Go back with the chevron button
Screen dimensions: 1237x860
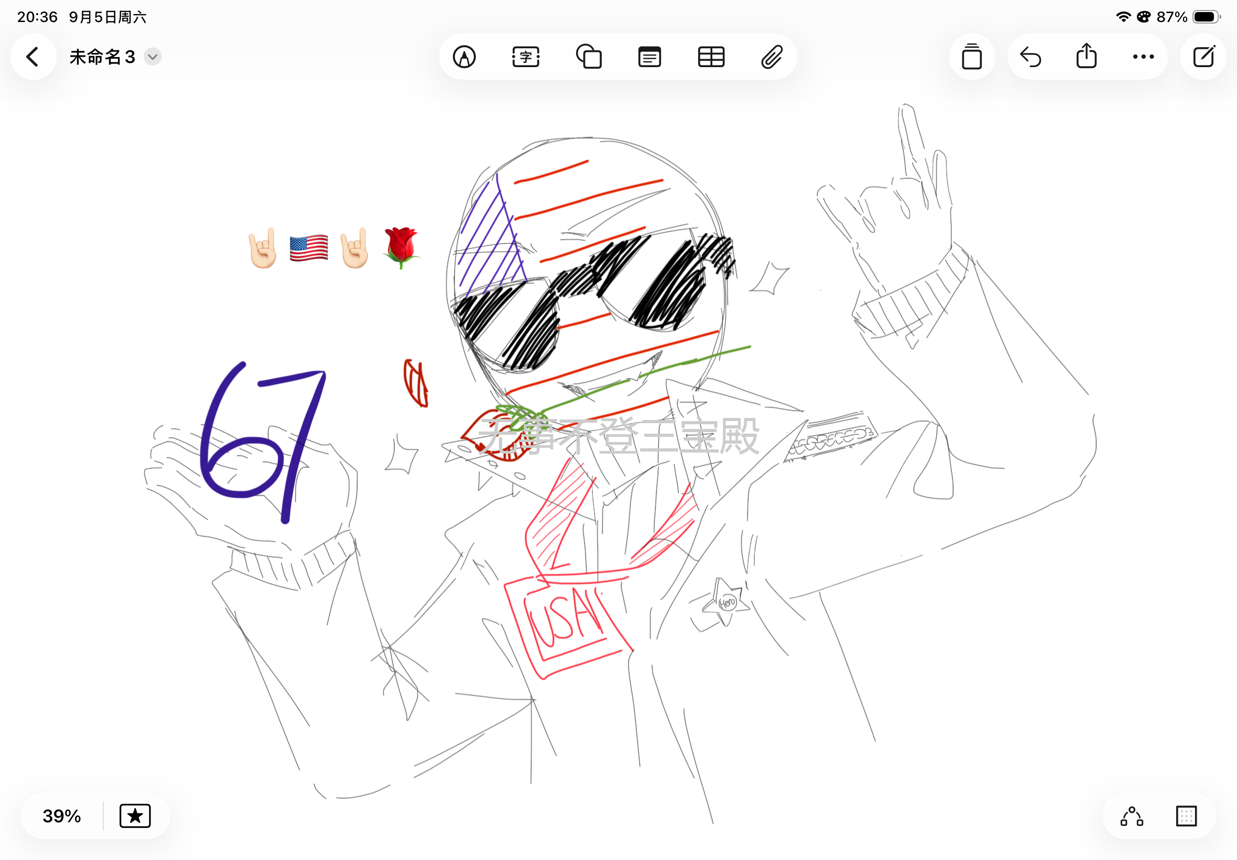(34, 57)
